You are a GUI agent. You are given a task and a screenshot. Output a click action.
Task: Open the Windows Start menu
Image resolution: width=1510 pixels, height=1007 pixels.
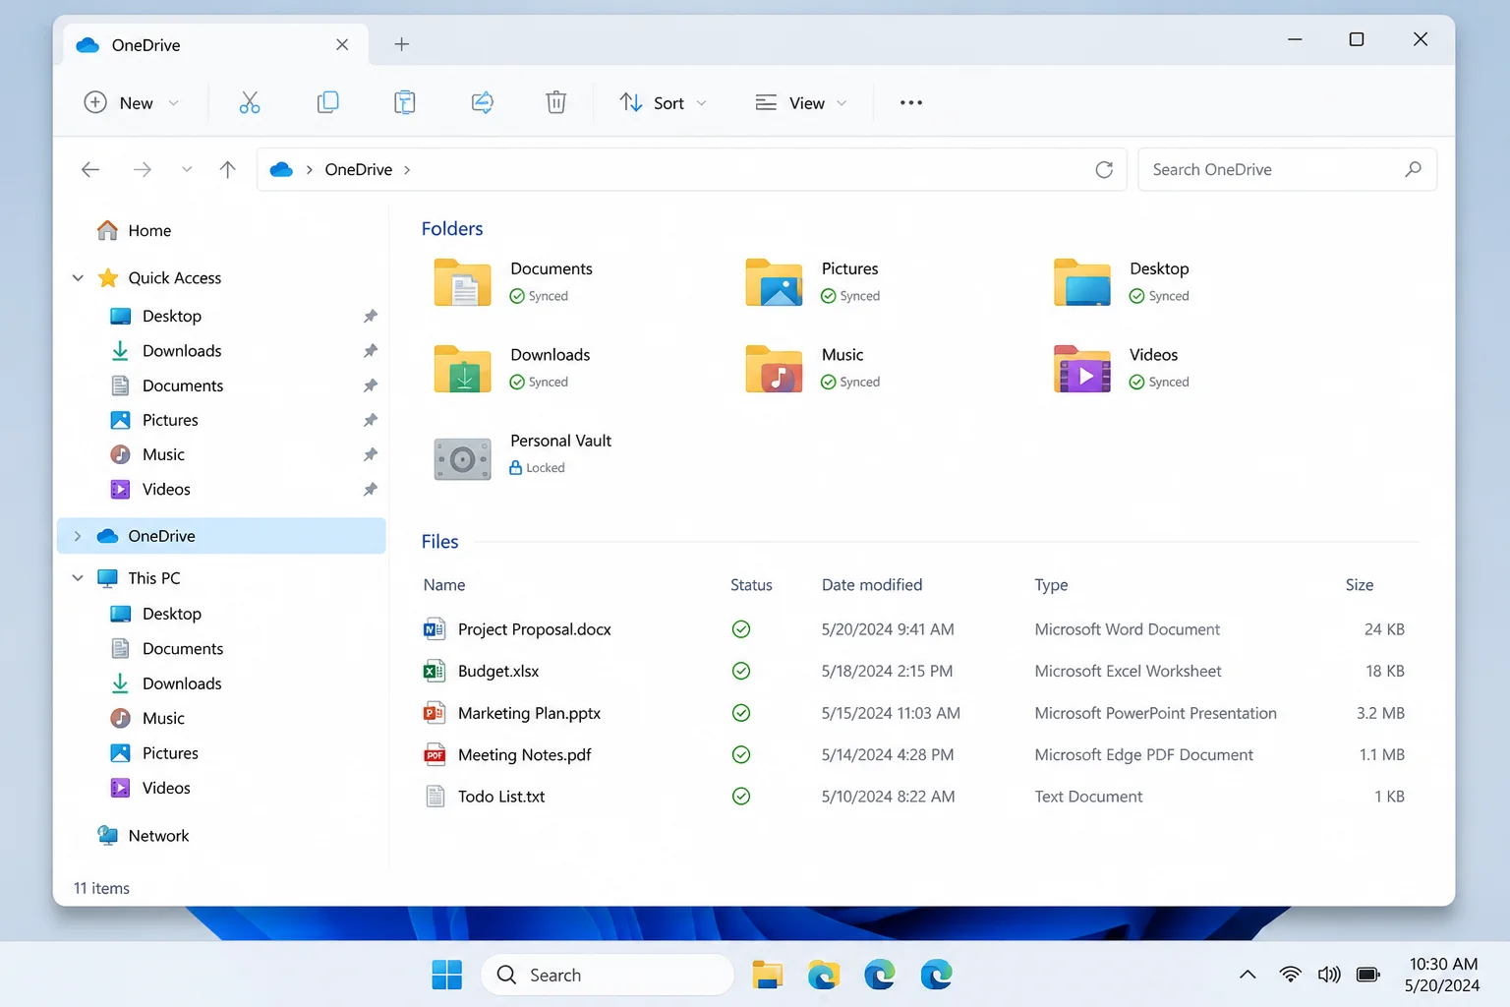tap(446, 975)
